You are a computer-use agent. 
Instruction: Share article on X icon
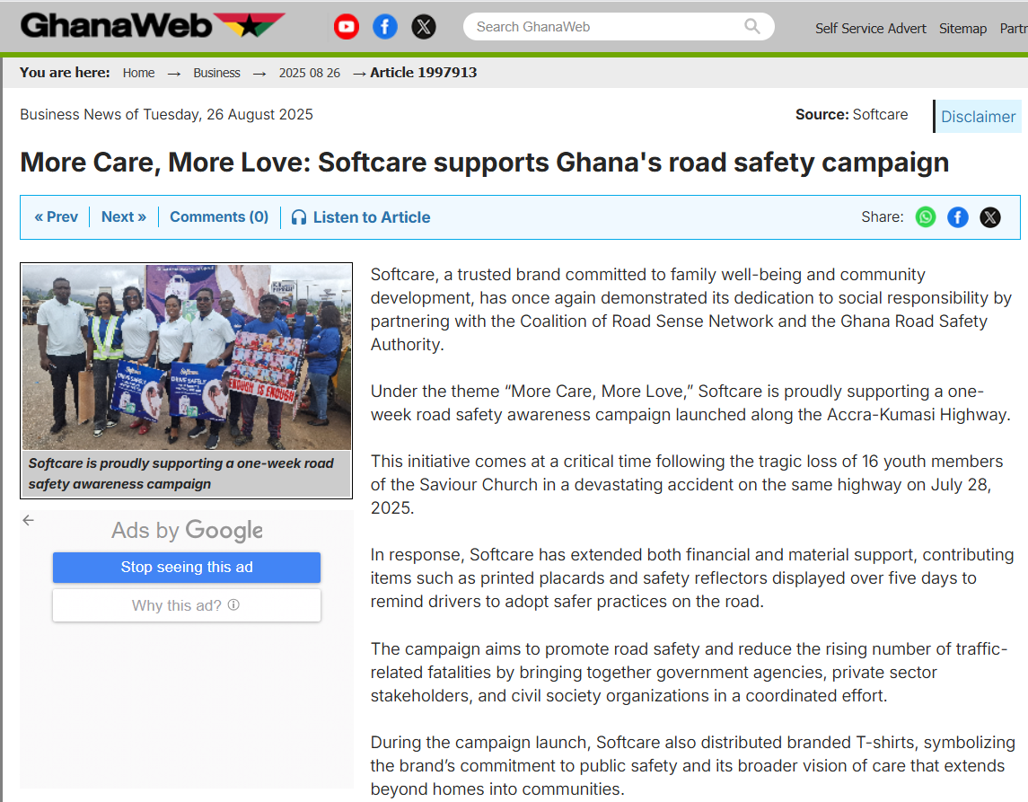(990, 217)
